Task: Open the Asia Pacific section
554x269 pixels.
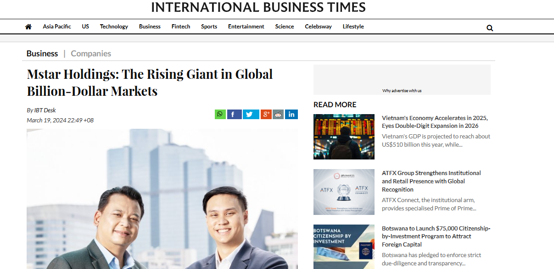Action: [56, 27]
